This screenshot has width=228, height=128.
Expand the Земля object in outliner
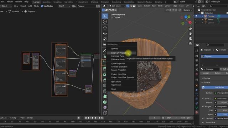tap(202, 19)
